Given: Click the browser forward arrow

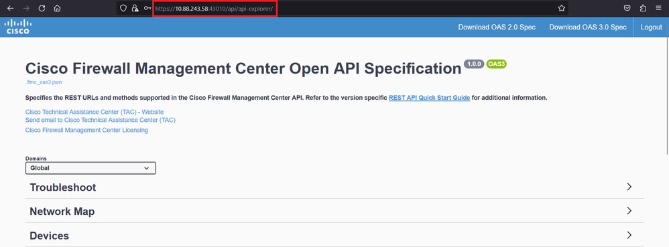Looking at the screenshot, I should [26, 8].
